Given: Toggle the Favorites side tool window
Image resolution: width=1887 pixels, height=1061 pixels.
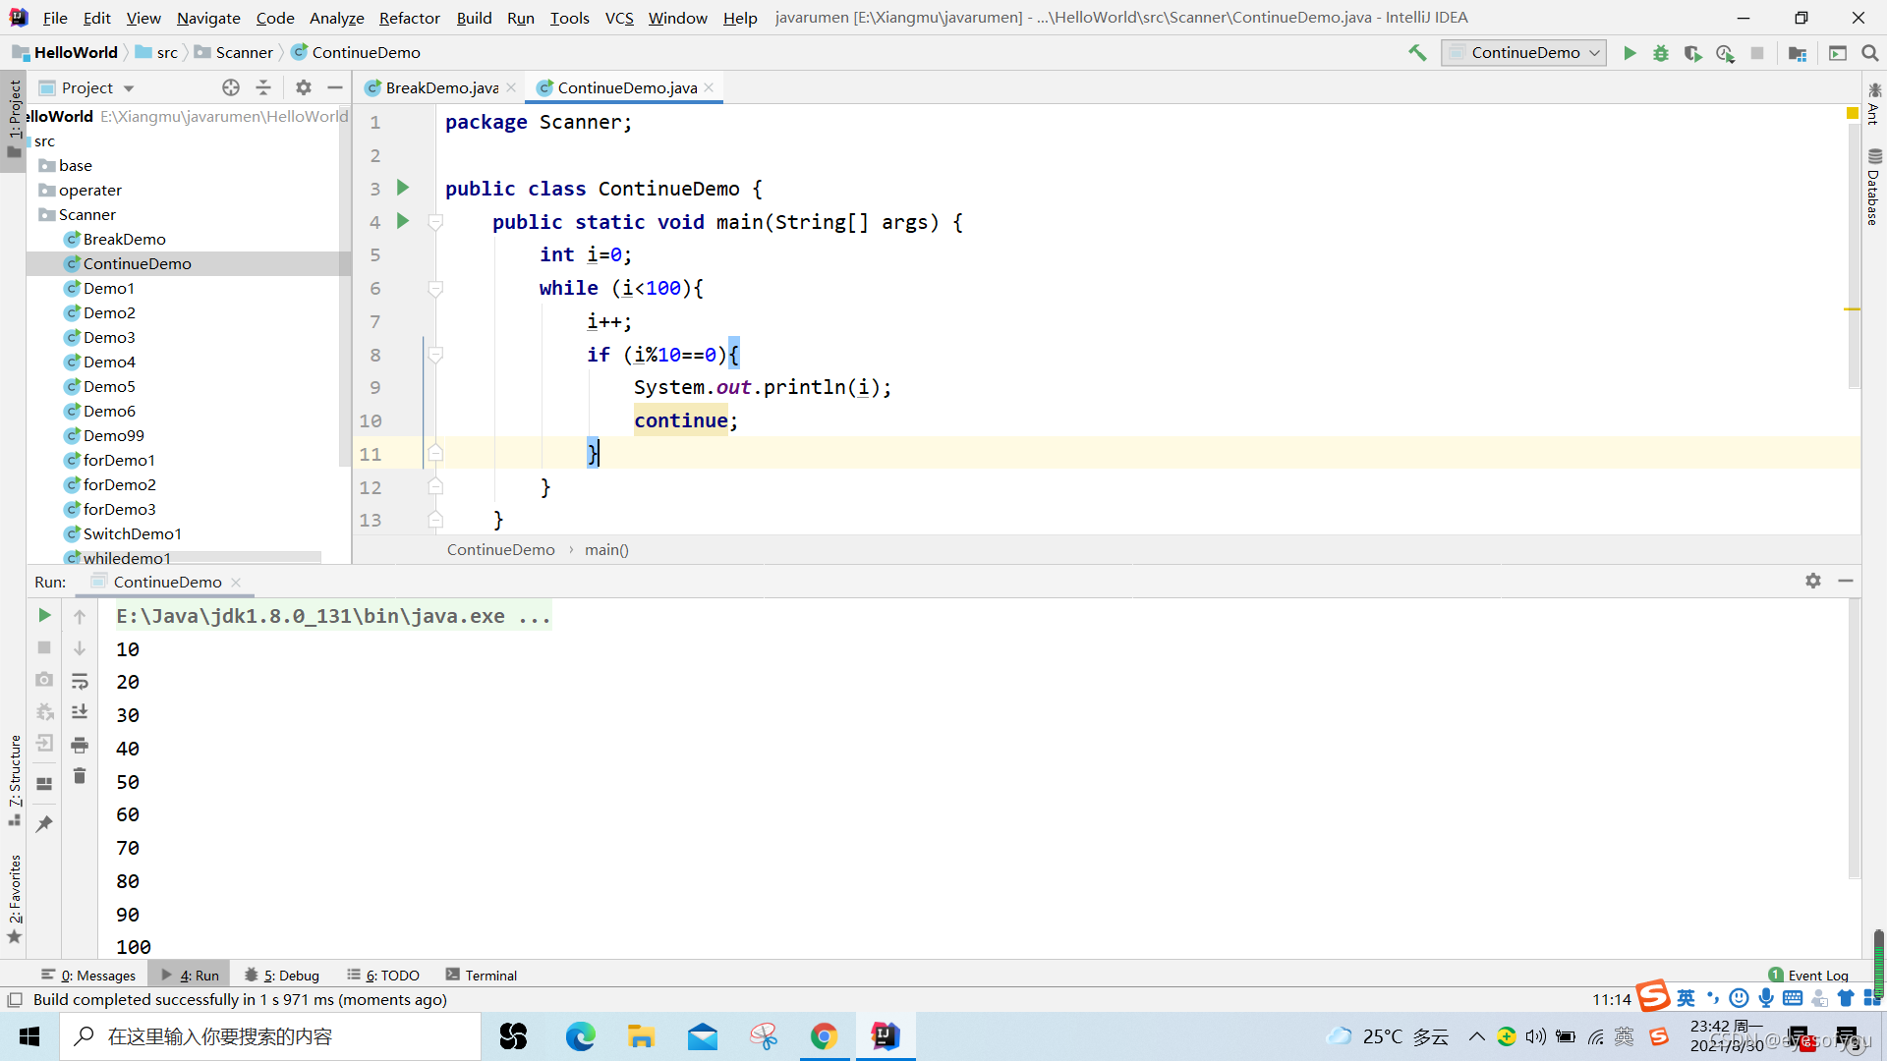Looking at the screenshot, I should pos(15,898).
